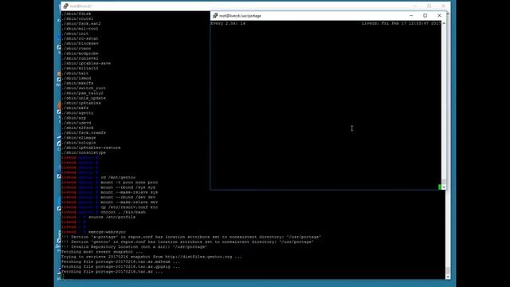Click the './sbin/mii-tool' line

tap(80, 29)
